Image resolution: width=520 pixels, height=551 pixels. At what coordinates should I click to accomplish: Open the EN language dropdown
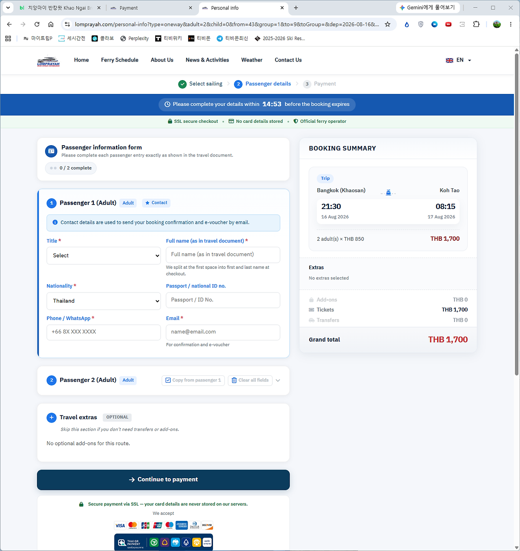tap(459, 60)
